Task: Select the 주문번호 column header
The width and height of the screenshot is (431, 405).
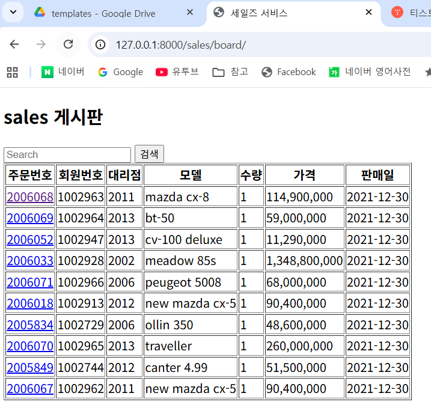Action: point(30,175)
